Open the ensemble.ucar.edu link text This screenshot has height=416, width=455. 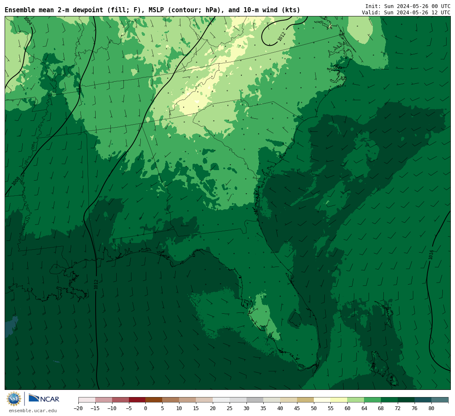pyautogui.click(x=32, y=411)
